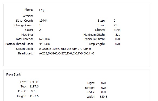Image resolution: width=158 pixels, height=101 pixels.
Task: Click the Bead Used values text
Action: coord(67,53)
